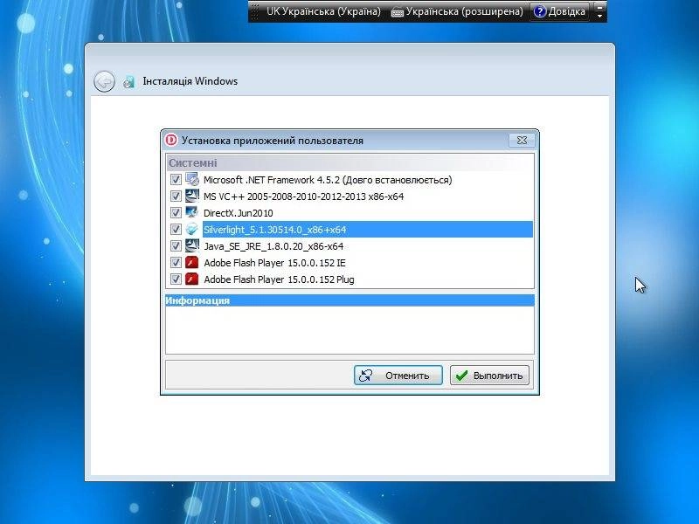Grab the language bar dotted handle
This screenshot has height=524, width=699.
255,11
